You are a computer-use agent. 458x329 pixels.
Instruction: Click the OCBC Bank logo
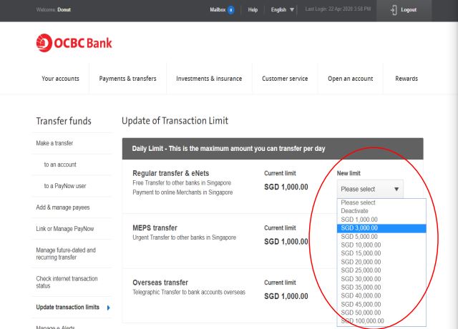click(74, 43)
